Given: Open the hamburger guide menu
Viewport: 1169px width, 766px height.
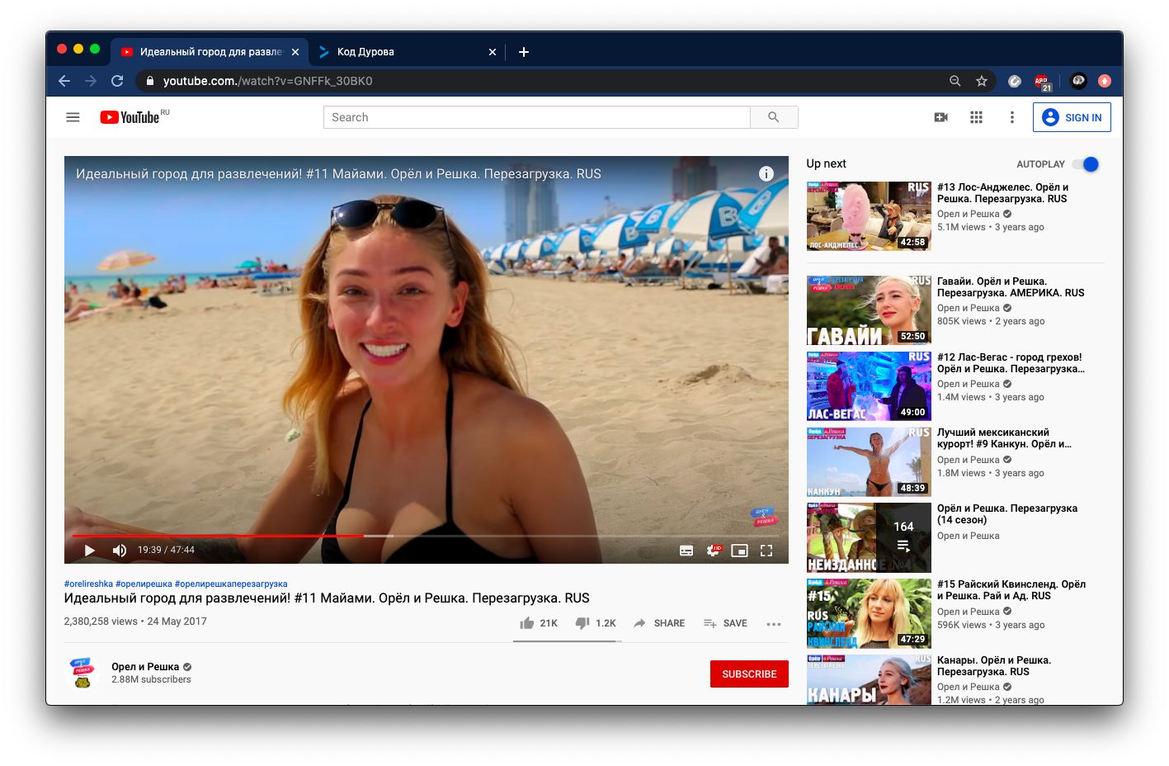Looking at the screenshot, I should pyautogui.click(x=73, y=117).
